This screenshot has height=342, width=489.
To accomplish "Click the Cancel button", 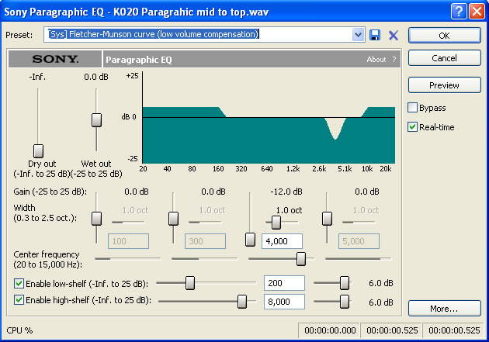I will 445,58.
